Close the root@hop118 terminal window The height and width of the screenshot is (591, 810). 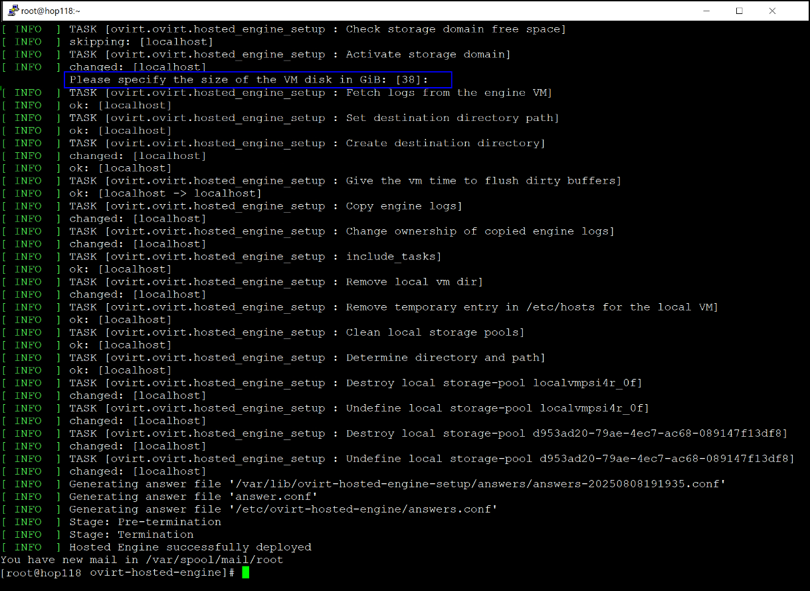[x=771, y=11]
